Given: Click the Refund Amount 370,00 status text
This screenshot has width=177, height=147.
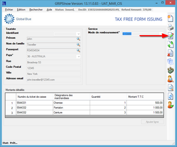Looking at the screenshot, I should pos(136,10).
